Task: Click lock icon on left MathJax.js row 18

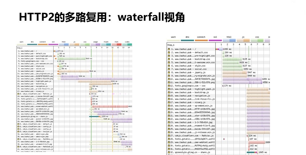Action: tap(18, 94)
